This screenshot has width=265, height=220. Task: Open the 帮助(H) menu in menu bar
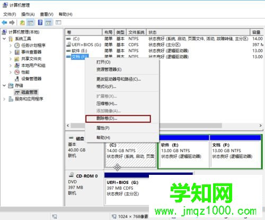tap(66, 14)
